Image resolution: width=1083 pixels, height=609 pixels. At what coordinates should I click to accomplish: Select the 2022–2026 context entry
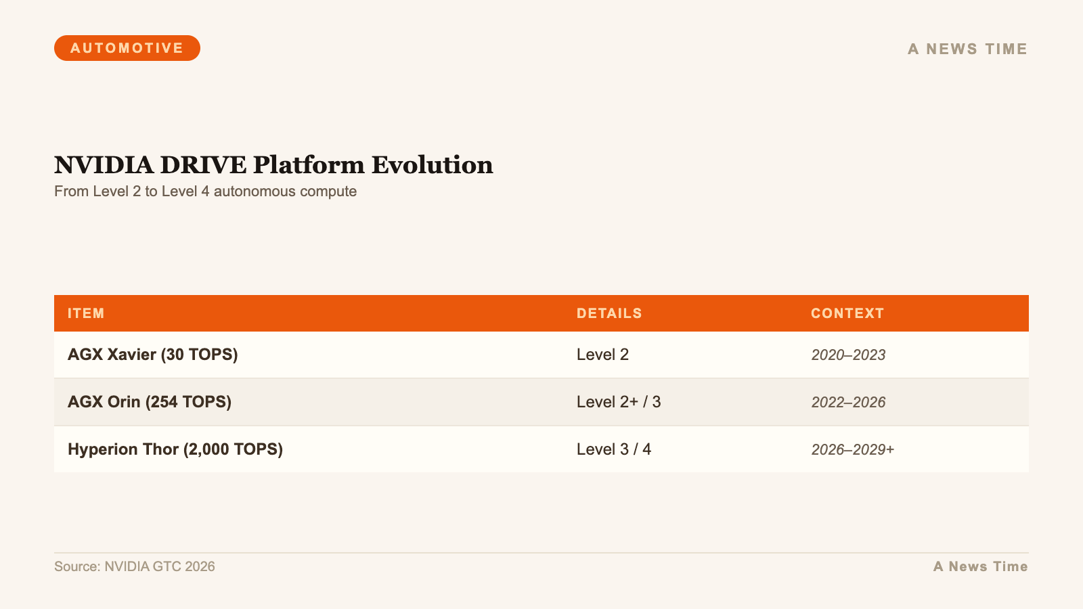pyautogui.click(x=848, y=402)
